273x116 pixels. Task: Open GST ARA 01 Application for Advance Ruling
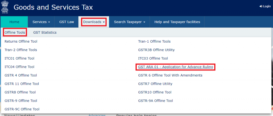click(175, 67)
